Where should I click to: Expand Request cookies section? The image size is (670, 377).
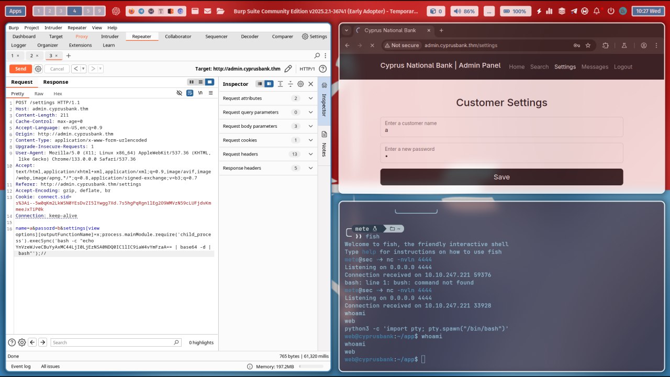coord(310,140)
